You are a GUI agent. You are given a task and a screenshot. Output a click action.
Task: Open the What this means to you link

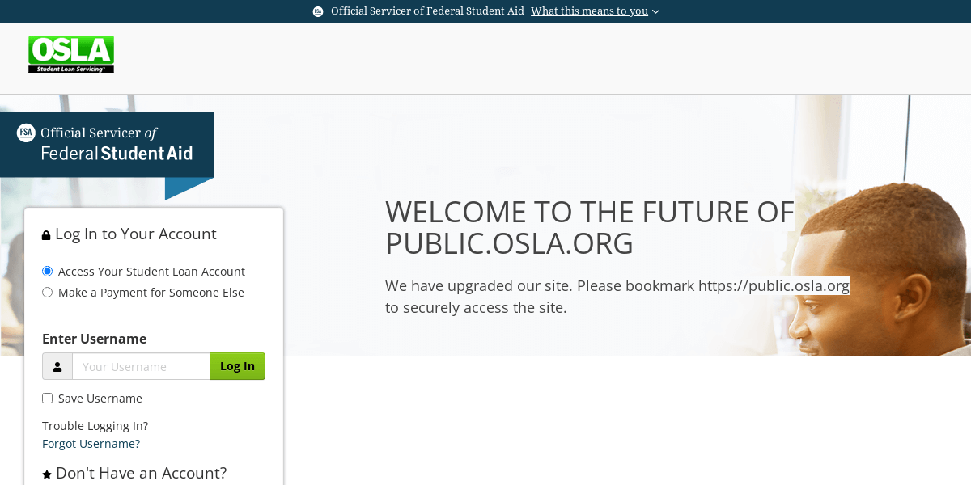(x=589, y=11)
